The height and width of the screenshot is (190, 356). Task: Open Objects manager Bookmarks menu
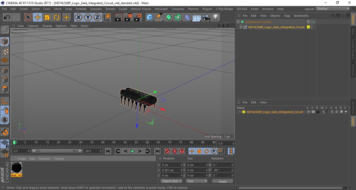coord(301,16)
